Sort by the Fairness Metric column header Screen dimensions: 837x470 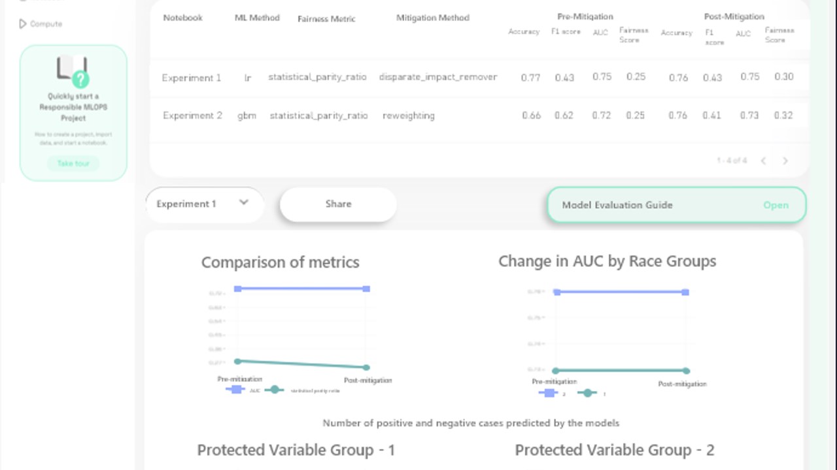326,19
